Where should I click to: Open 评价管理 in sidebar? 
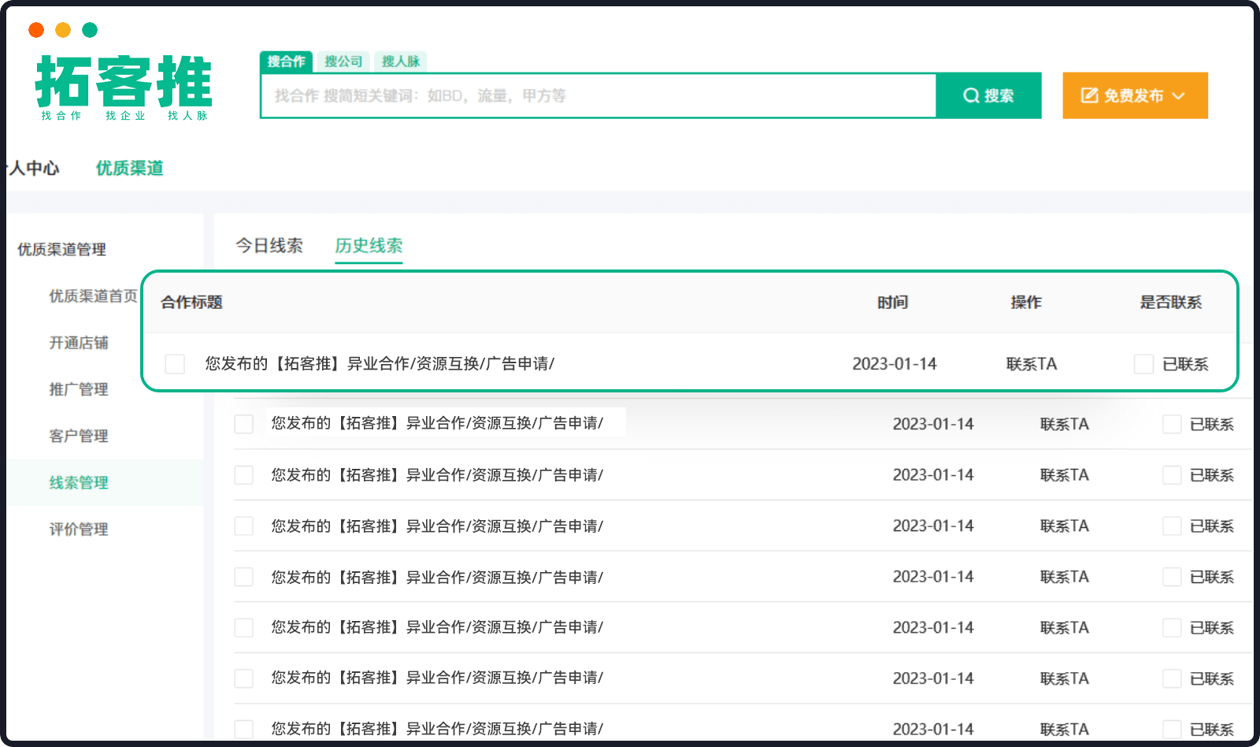coord(79,529)
